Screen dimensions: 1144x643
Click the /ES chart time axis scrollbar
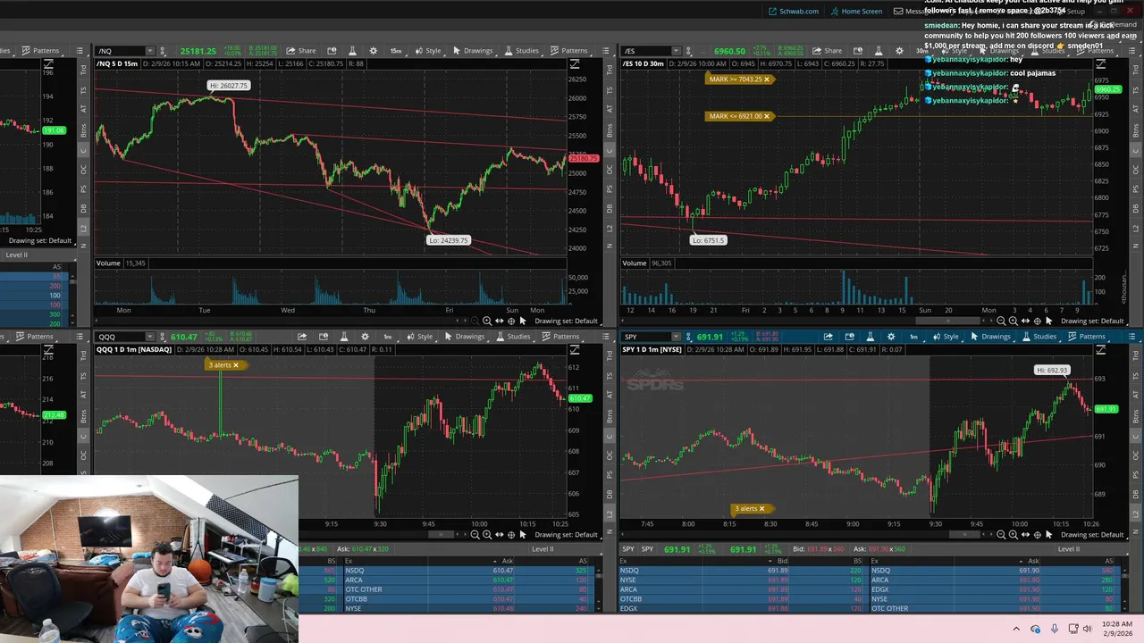(x=948, y=321)
